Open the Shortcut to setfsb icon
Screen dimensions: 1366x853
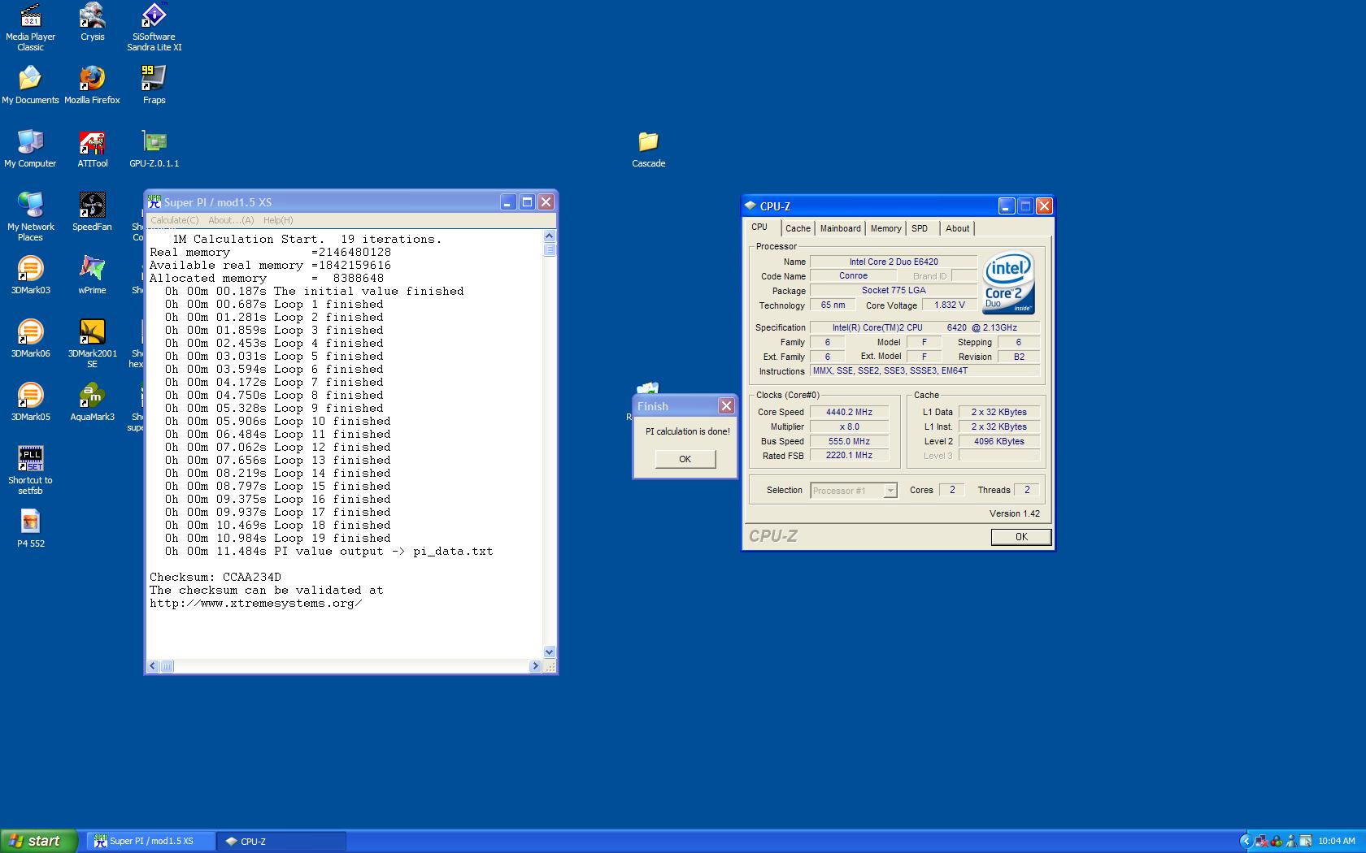point(30,470)
